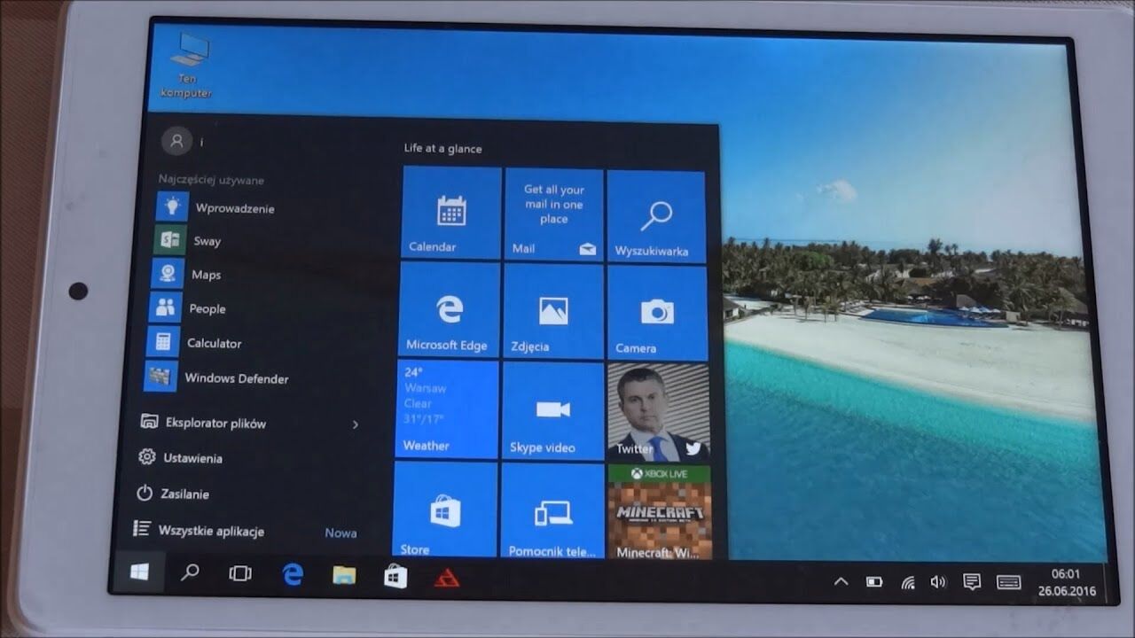Open File Explorer from the taskbar
This screenshot has width=1135, height=638.
coord(344,576)
